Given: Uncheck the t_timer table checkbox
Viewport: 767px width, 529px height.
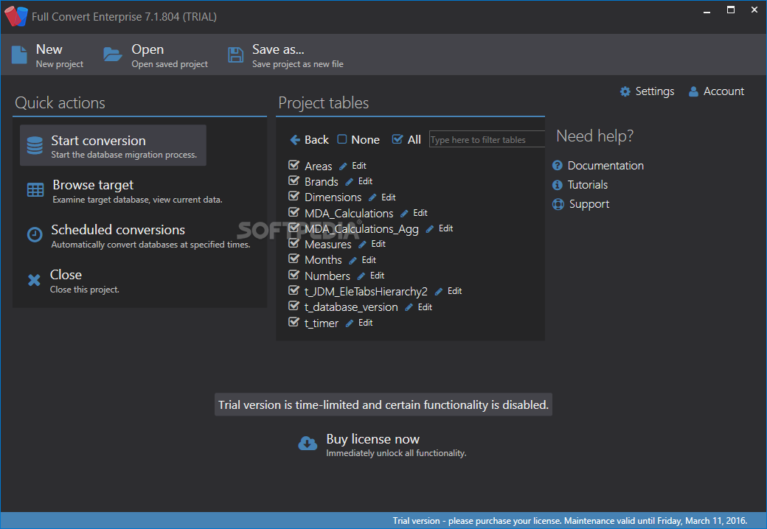Looking at the screenshot, I should [x=294, y=322].
